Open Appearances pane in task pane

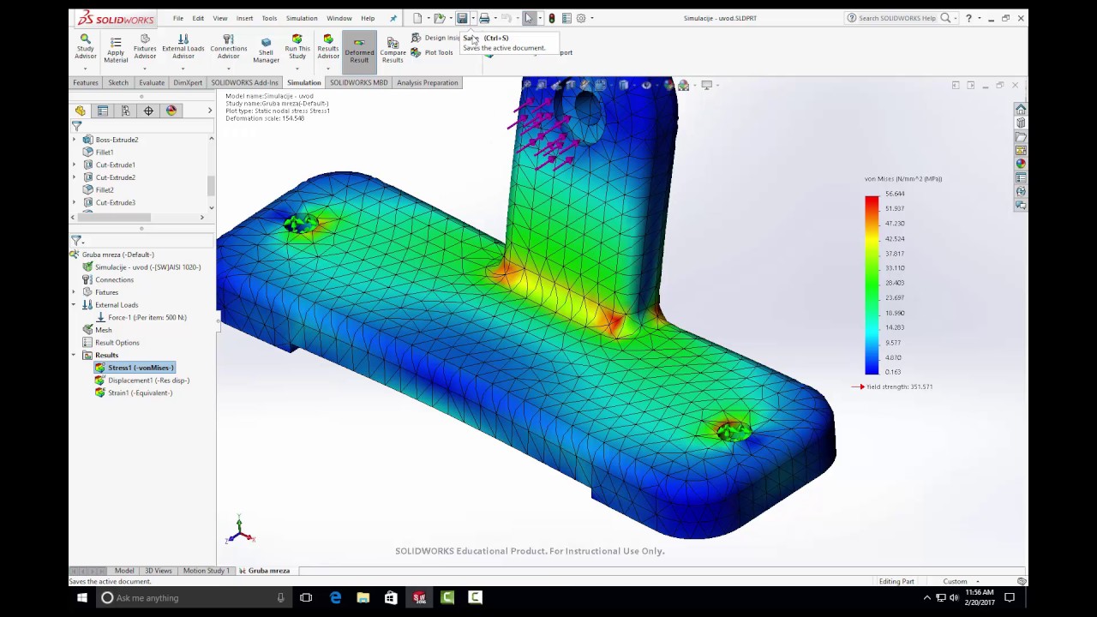click(1021, 163)
